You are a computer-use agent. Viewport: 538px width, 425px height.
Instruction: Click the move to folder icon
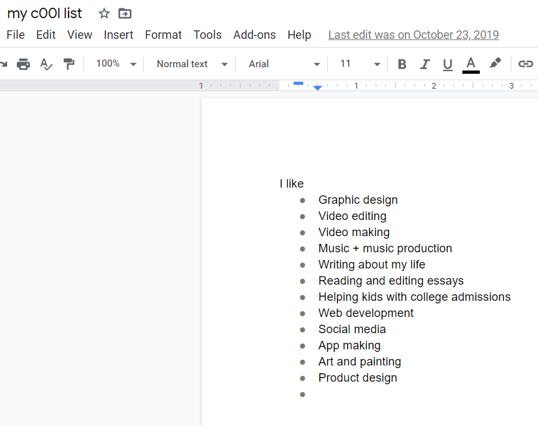(x=125, y=14)
